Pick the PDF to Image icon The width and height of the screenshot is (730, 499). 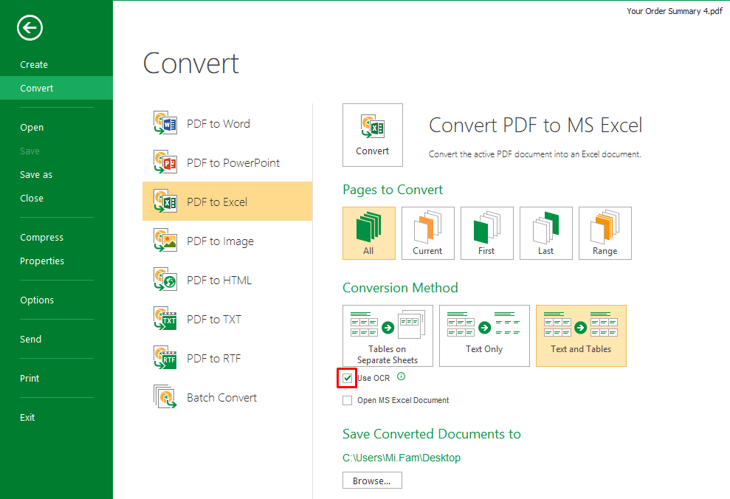click(165, 241)
